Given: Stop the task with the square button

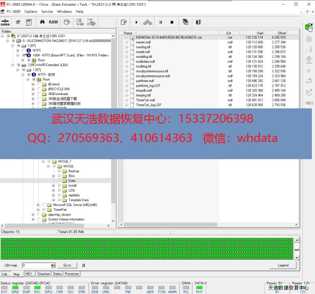Looking at the screenshot, I should click(172, 22).
